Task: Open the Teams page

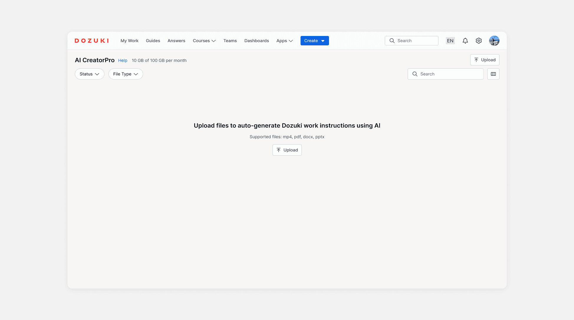Action: click(230, 41)
